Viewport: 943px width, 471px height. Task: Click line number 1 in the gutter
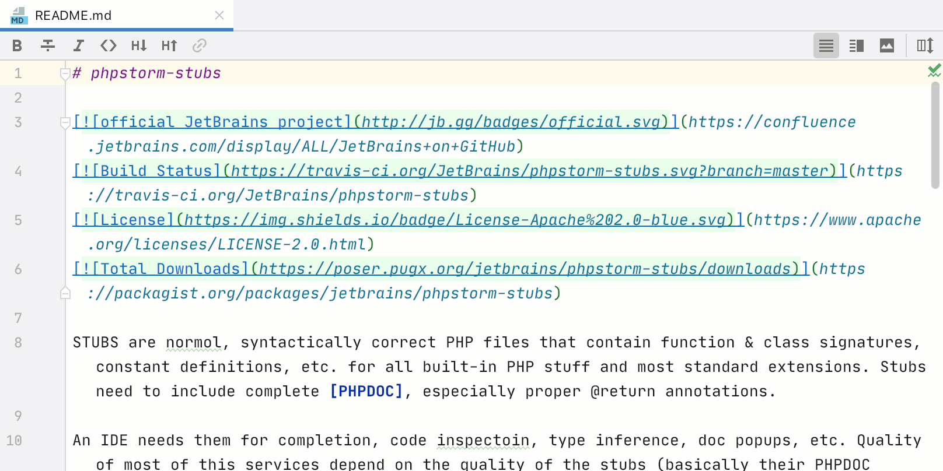click(x=18, y=73)
